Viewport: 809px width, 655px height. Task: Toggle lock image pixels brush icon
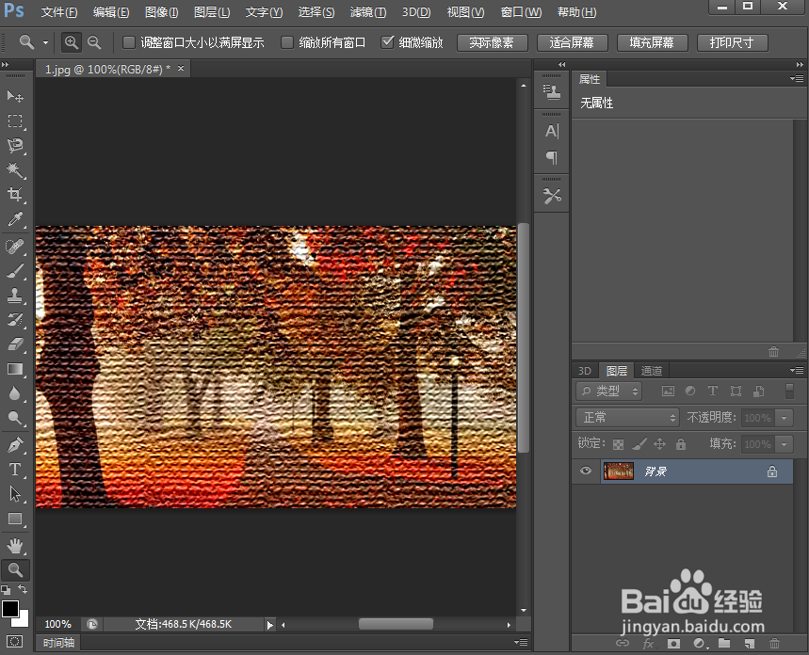639,443
